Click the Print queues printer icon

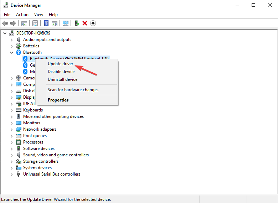point(19,136)
